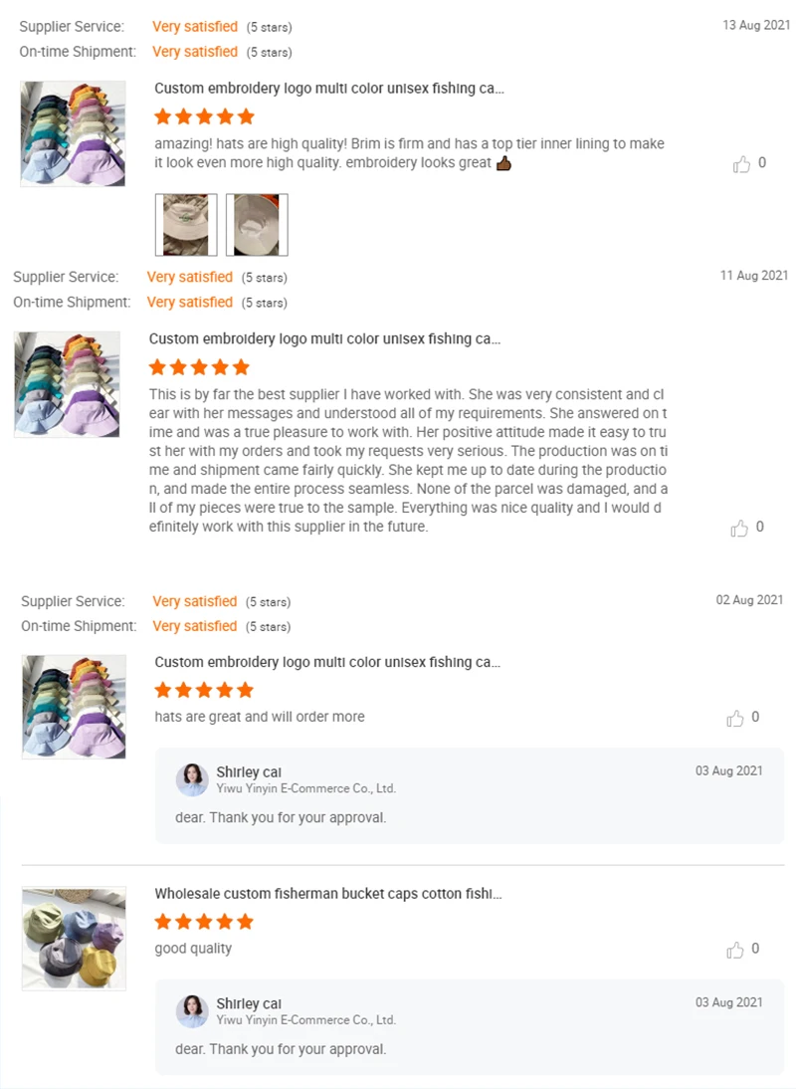Like the 13 Aug 2021 review
This screenshot has width=796, height=1089.
coord(741,164)
